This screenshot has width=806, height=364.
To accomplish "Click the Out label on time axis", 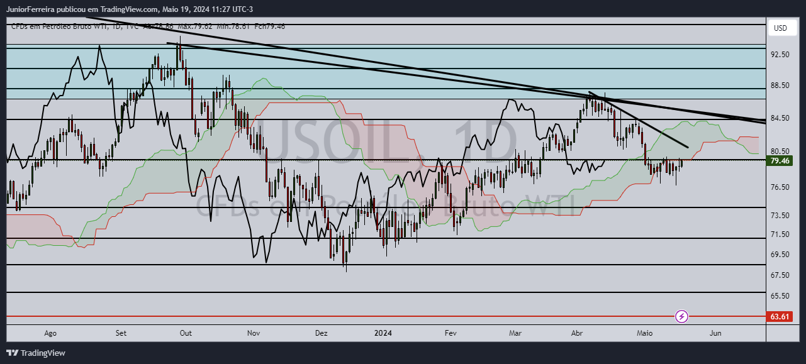I will [186, 333].
